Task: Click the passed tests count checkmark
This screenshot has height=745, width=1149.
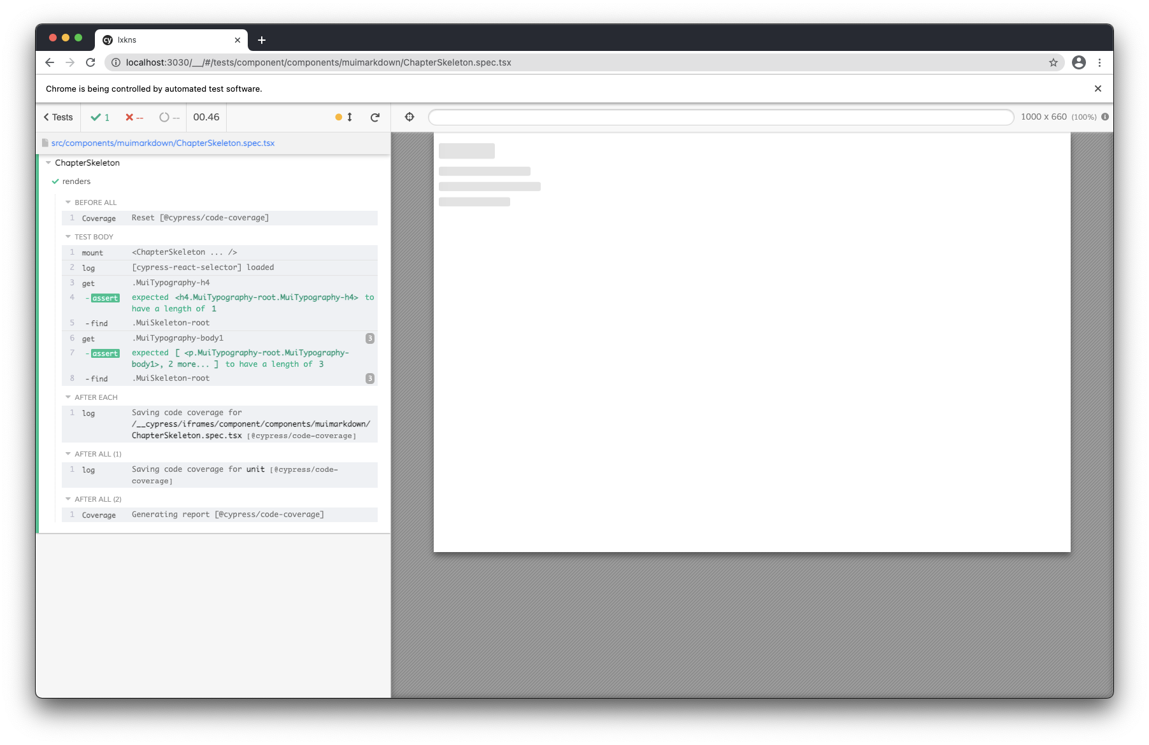Action: click(x=100, y=117)
